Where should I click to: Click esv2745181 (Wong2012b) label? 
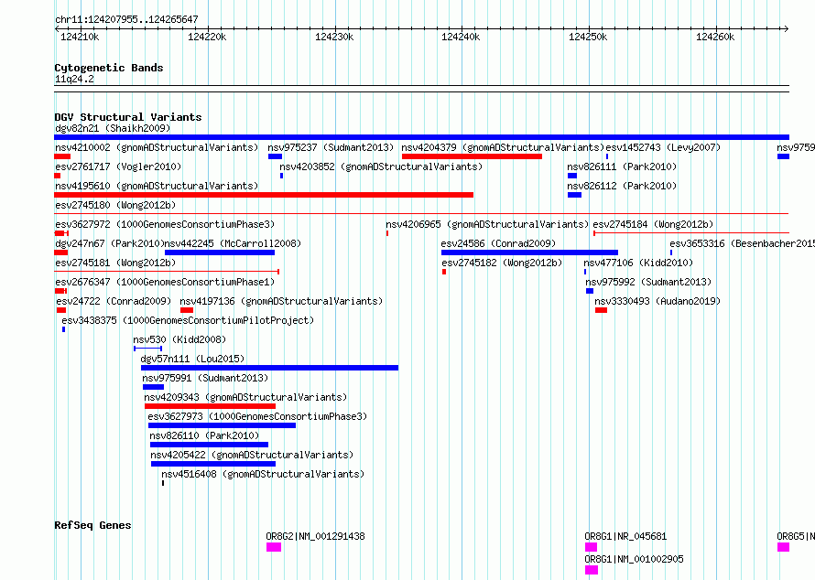[115, 263]
